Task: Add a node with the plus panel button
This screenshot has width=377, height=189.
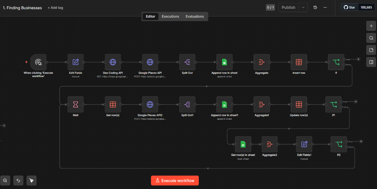Action: click(x=371, y=26)
